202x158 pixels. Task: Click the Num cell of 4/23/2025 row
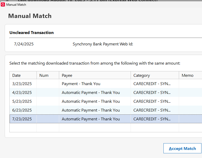tap(48, 93)
